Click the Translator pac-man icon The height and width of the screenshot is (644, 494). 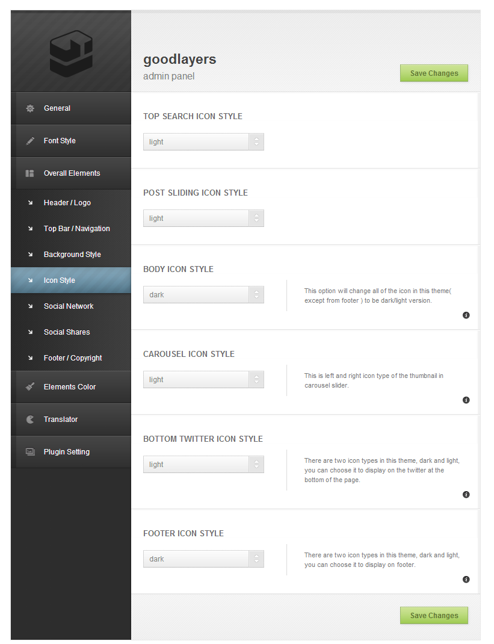30,420
